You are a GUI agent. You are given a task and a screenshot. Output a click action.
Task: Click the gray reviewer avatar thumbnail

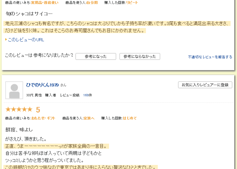[x=14, y=90]
